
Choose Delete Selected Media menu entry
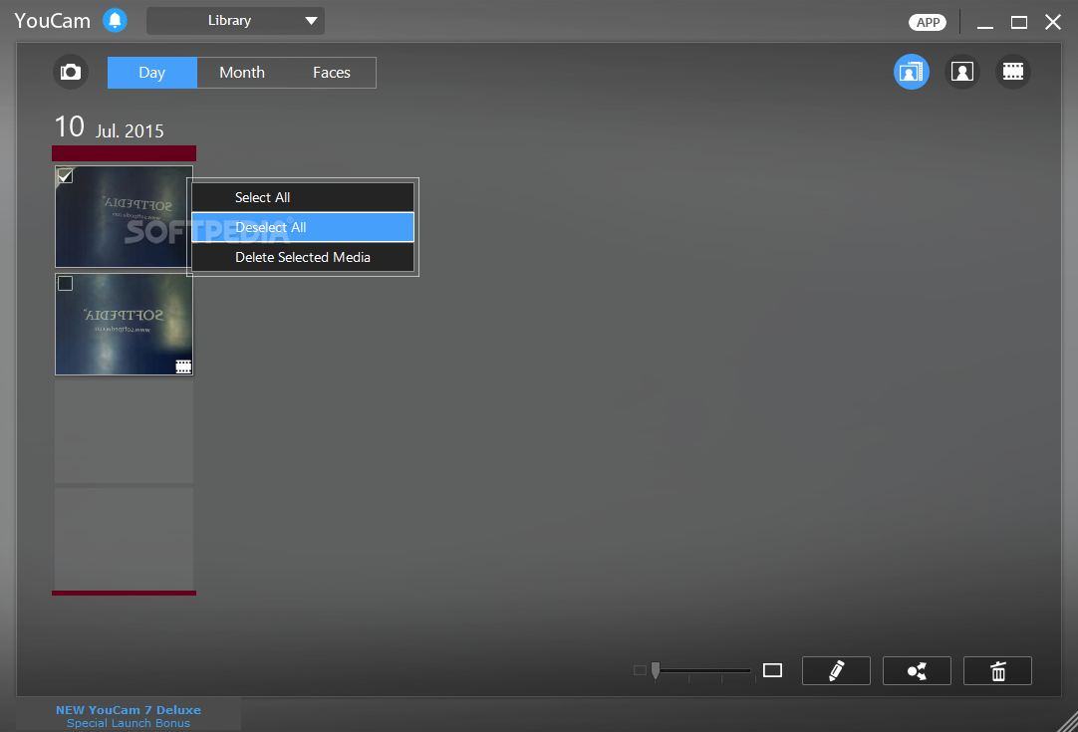pos(303,257)
